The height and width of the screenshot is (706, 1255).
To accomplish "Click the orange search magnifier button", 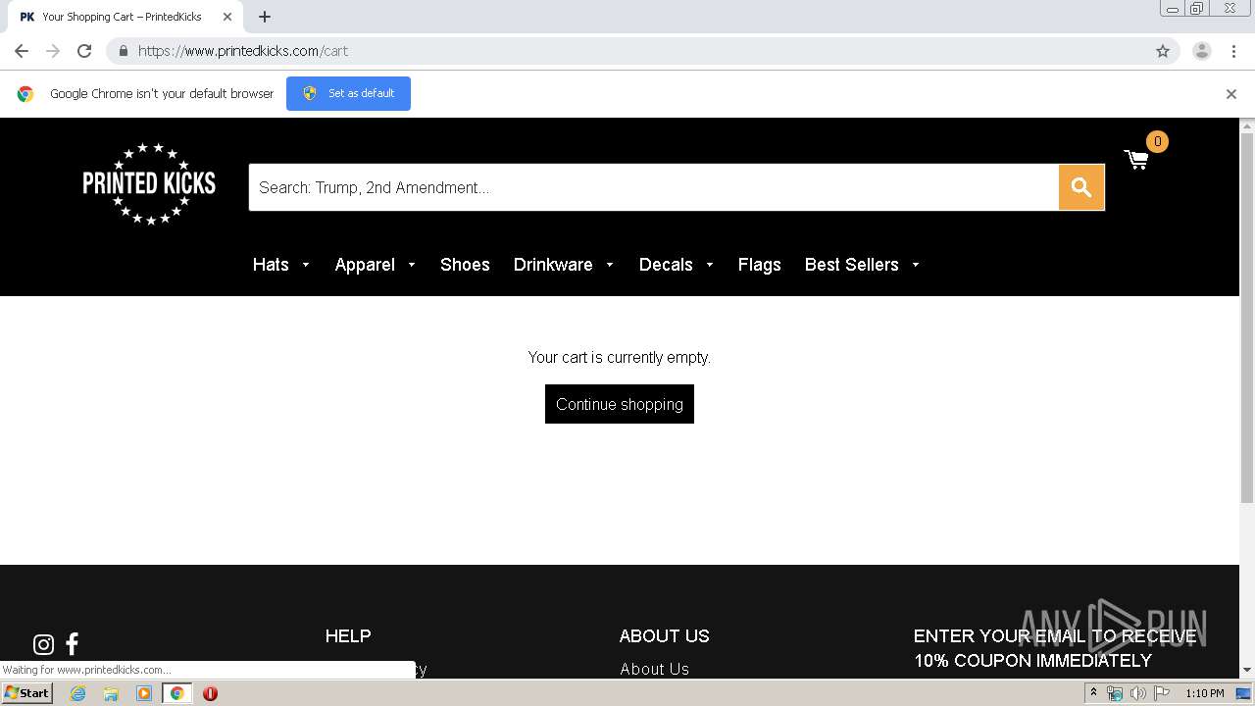I will (x=1081, y=187).
